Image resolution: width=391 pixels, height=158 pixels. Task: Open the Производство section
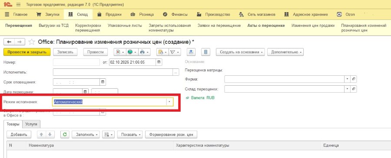pyautogui.click(x=213, y=14)
